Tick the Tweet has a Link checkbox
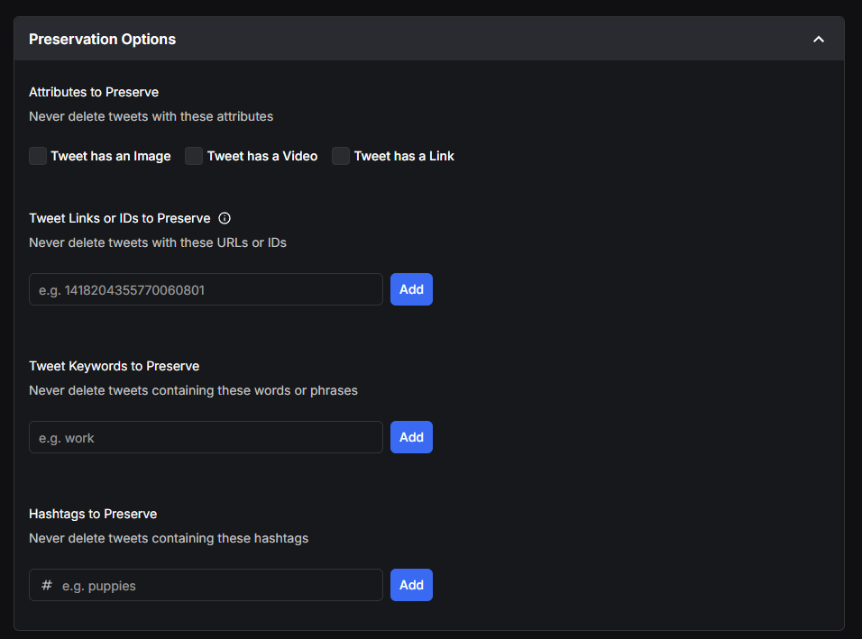862x639 pixels. [341, 156]
